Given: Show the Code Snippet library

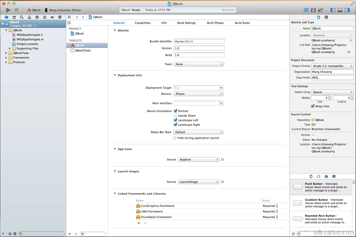Looking at the screenshot, I should pos(319,176).
